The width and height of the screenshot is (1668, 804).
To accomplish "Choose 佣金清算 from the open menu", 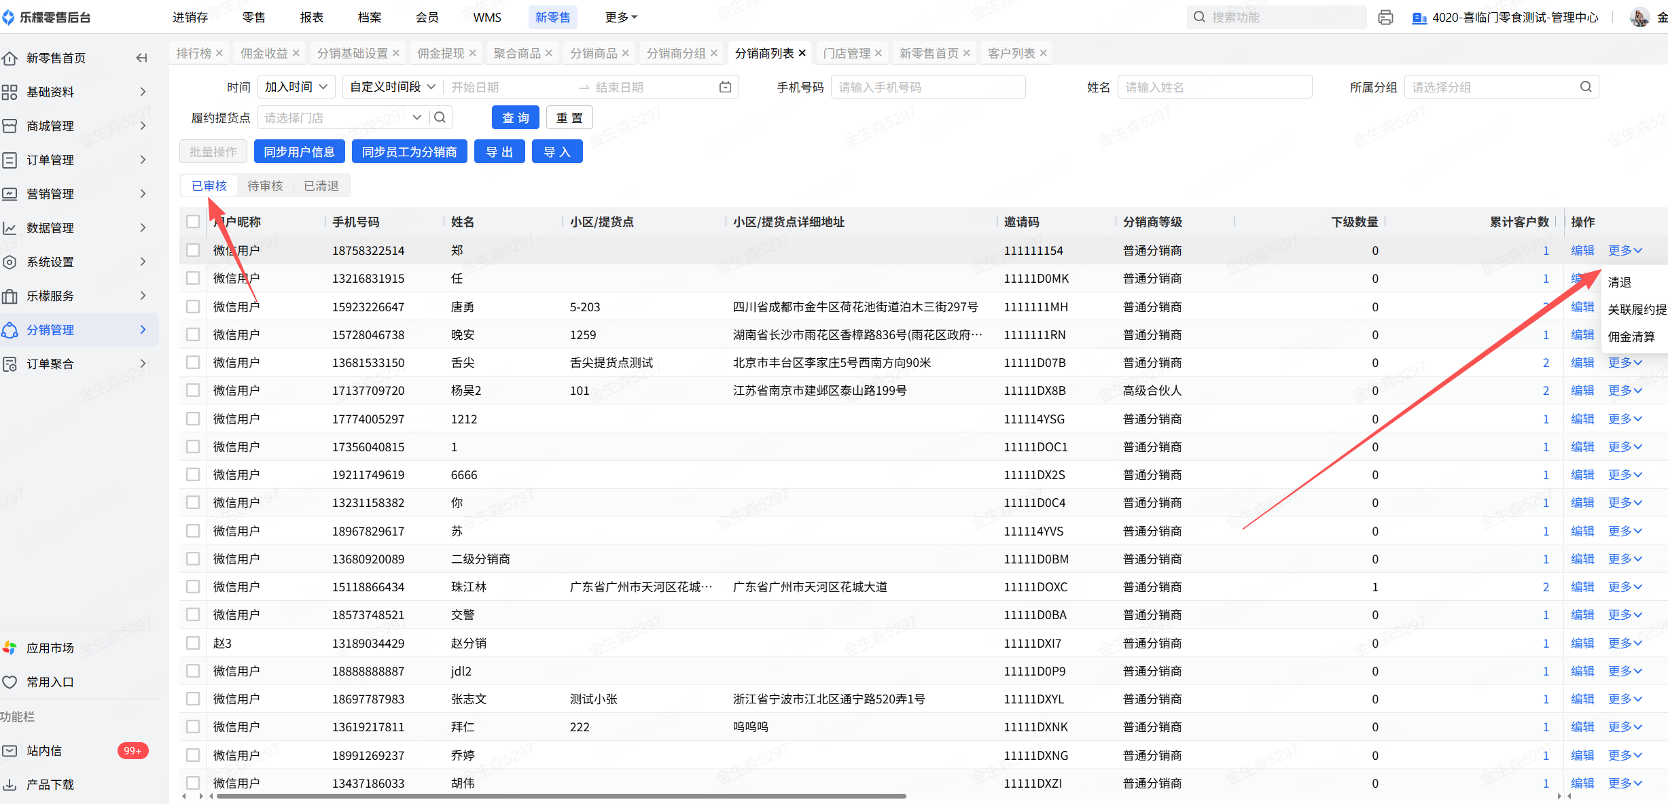I will [x=1631, y=336].
